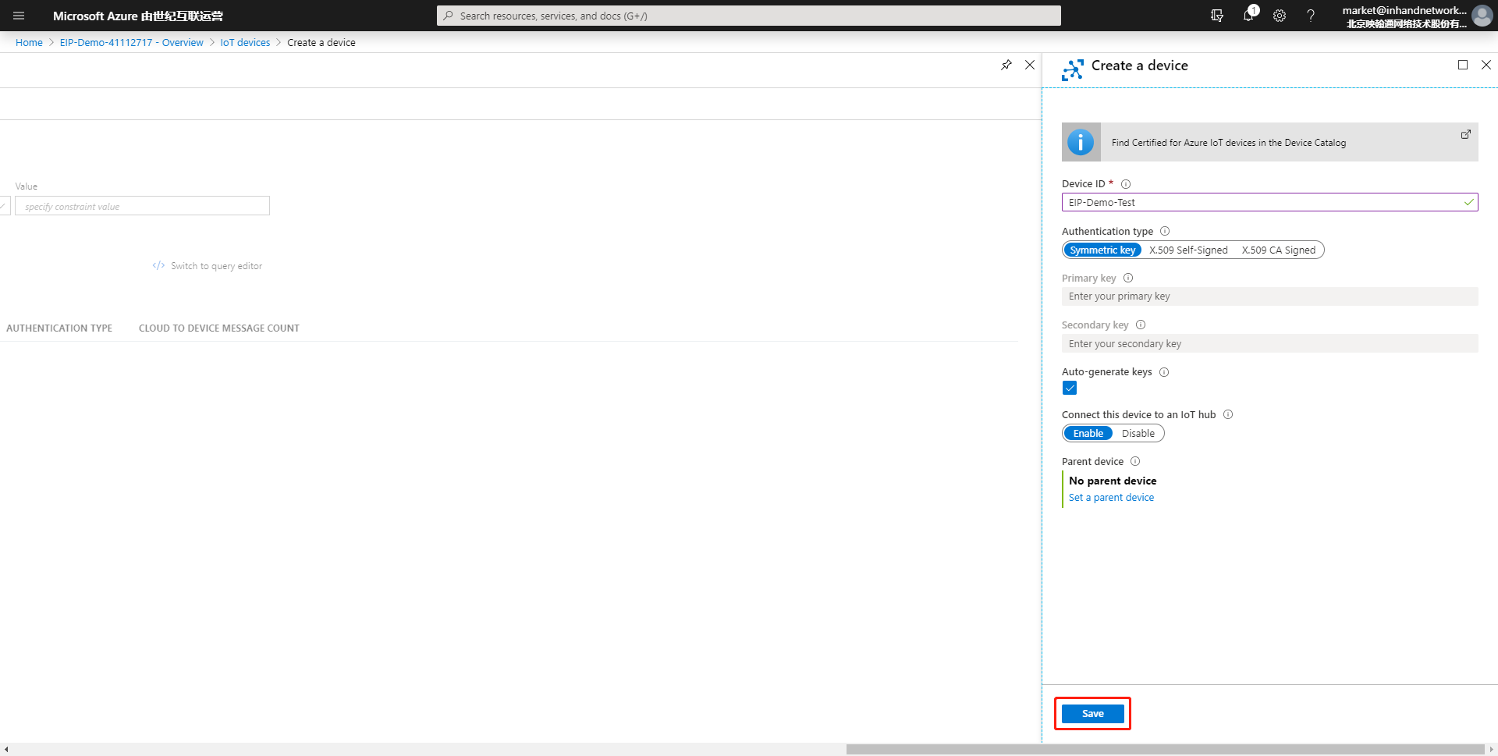The height and width of the screenshot is (756, 1498).
Task: Save the new device
Action: pos(1092,714)
